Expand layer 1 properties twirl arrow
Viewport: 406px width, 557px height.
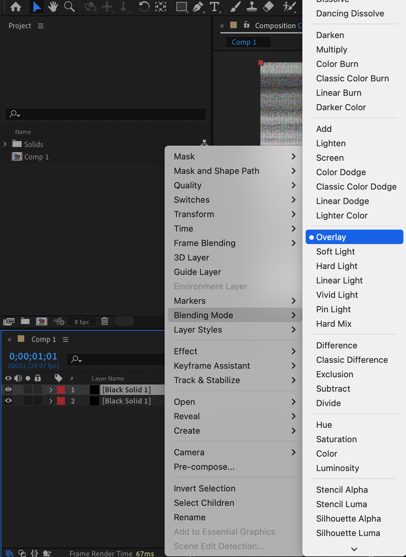click(x=51, y=390)
